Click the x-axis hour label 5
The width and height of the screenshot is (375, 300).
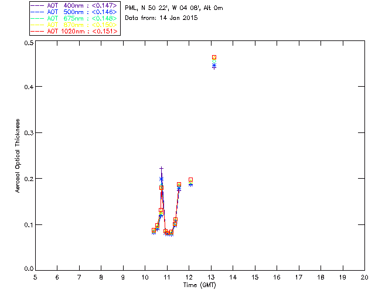point(35,277)
